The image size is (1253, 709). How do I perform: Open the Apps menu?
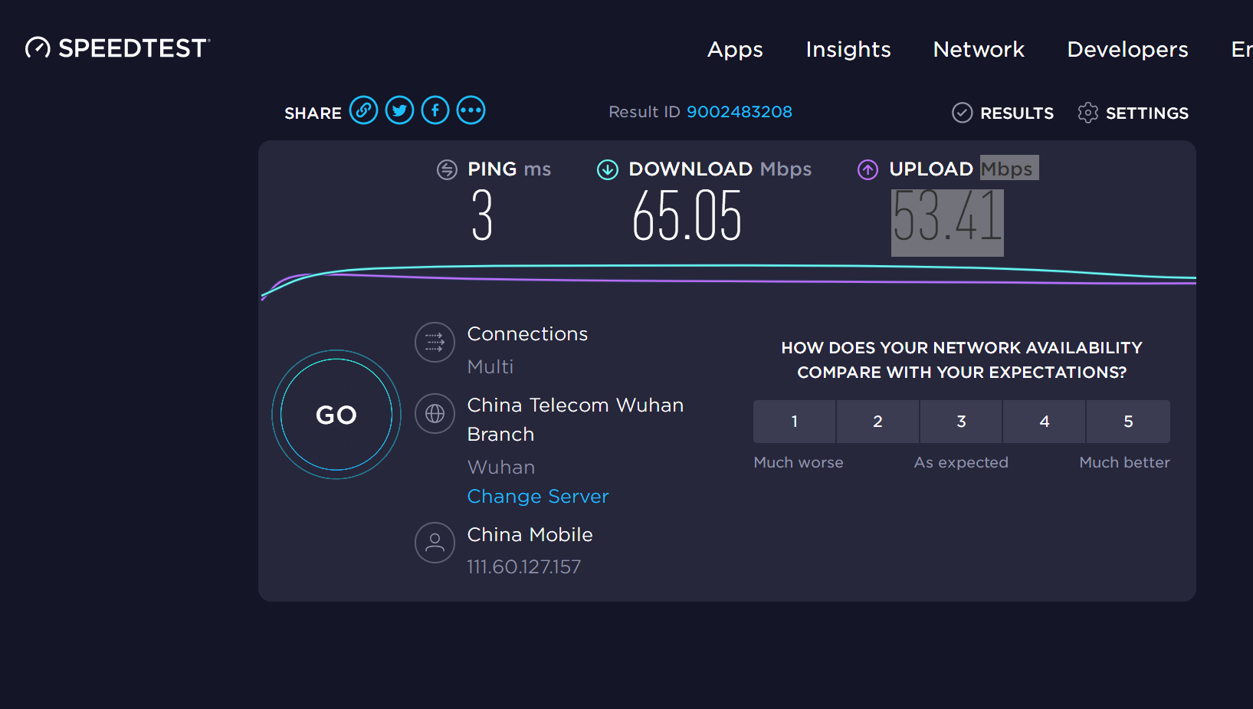[x=735, y=49]
